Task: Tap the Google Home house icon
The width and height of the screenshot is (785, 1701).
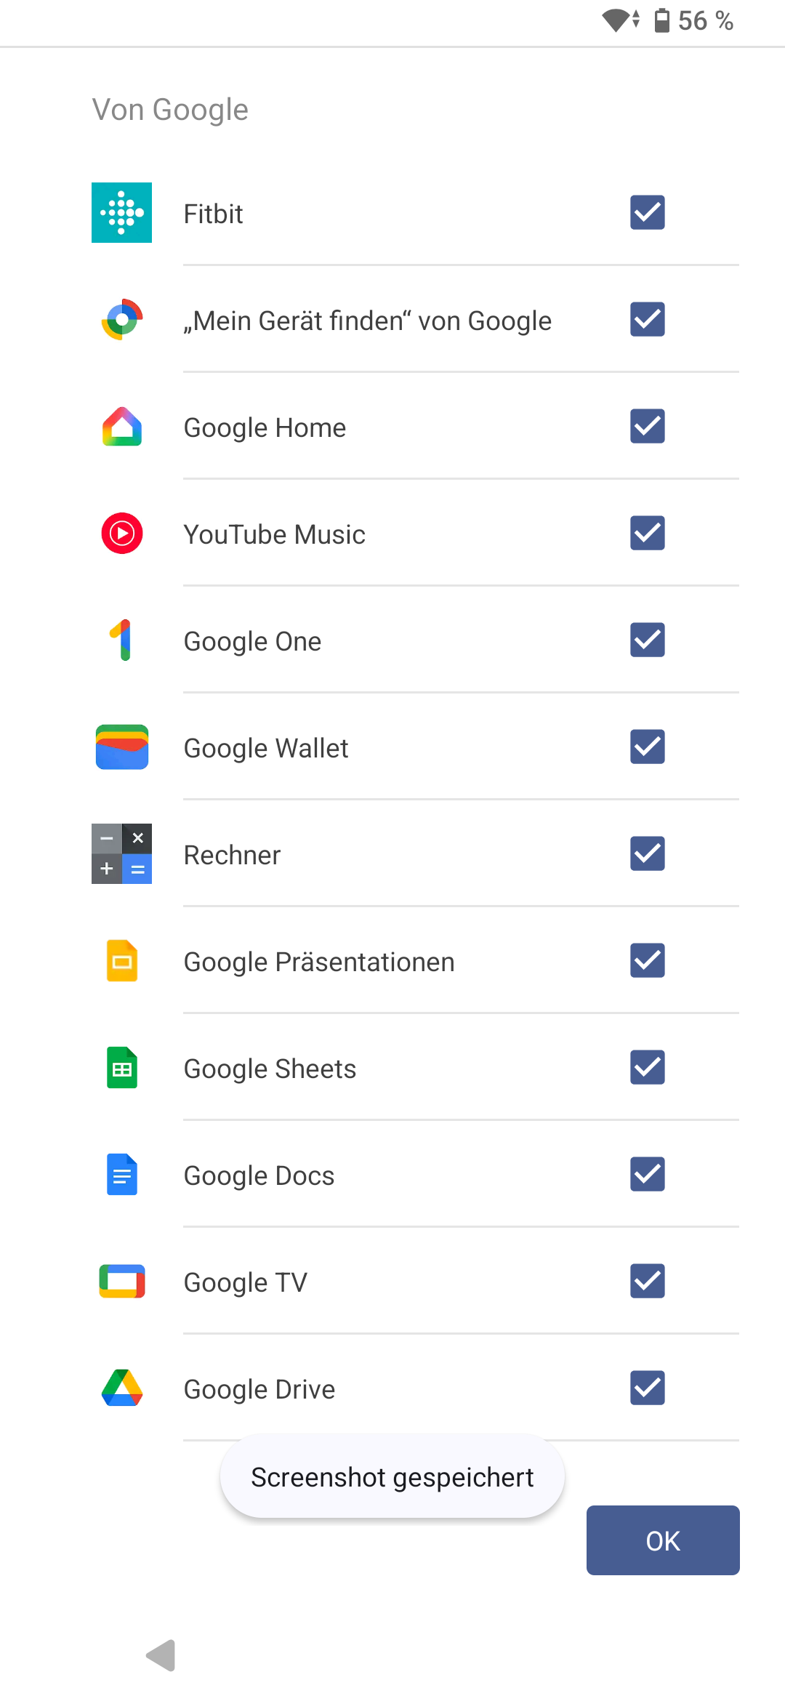Action: pos(121,427)
